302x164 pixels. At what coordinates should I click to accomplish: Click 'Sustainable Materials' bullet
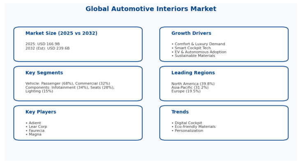(x=193, y=56)
